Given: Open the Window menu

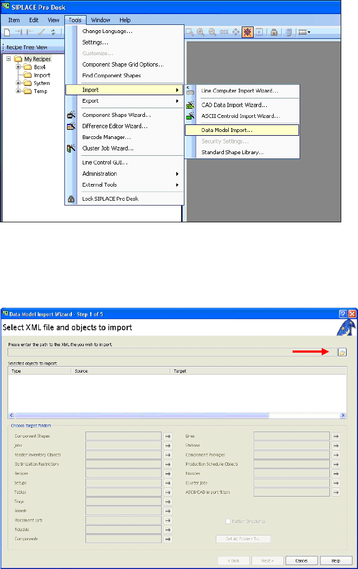Looking at the screenshot, I should [101, 20].
